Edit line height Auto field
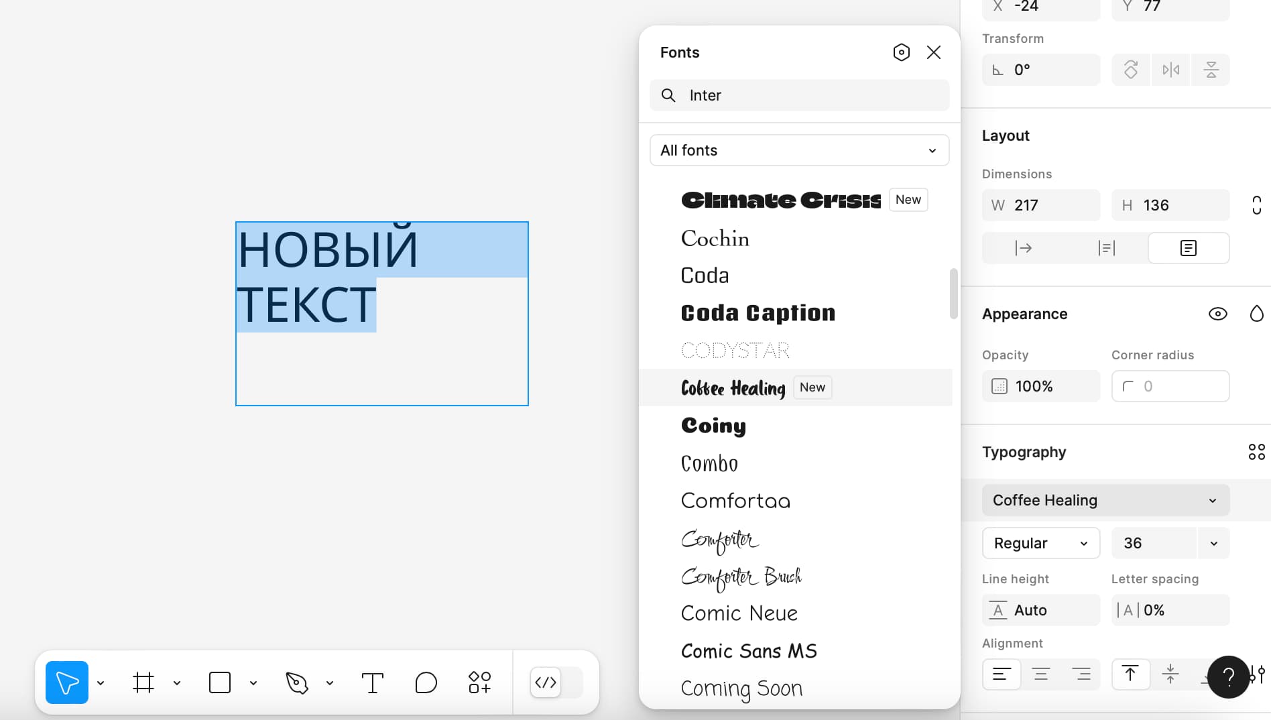This screenshot has width=1271, height=720. coord(1041,610)
